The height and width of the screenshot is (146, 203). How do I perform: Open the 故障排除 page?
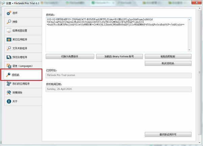click(23, 93)
